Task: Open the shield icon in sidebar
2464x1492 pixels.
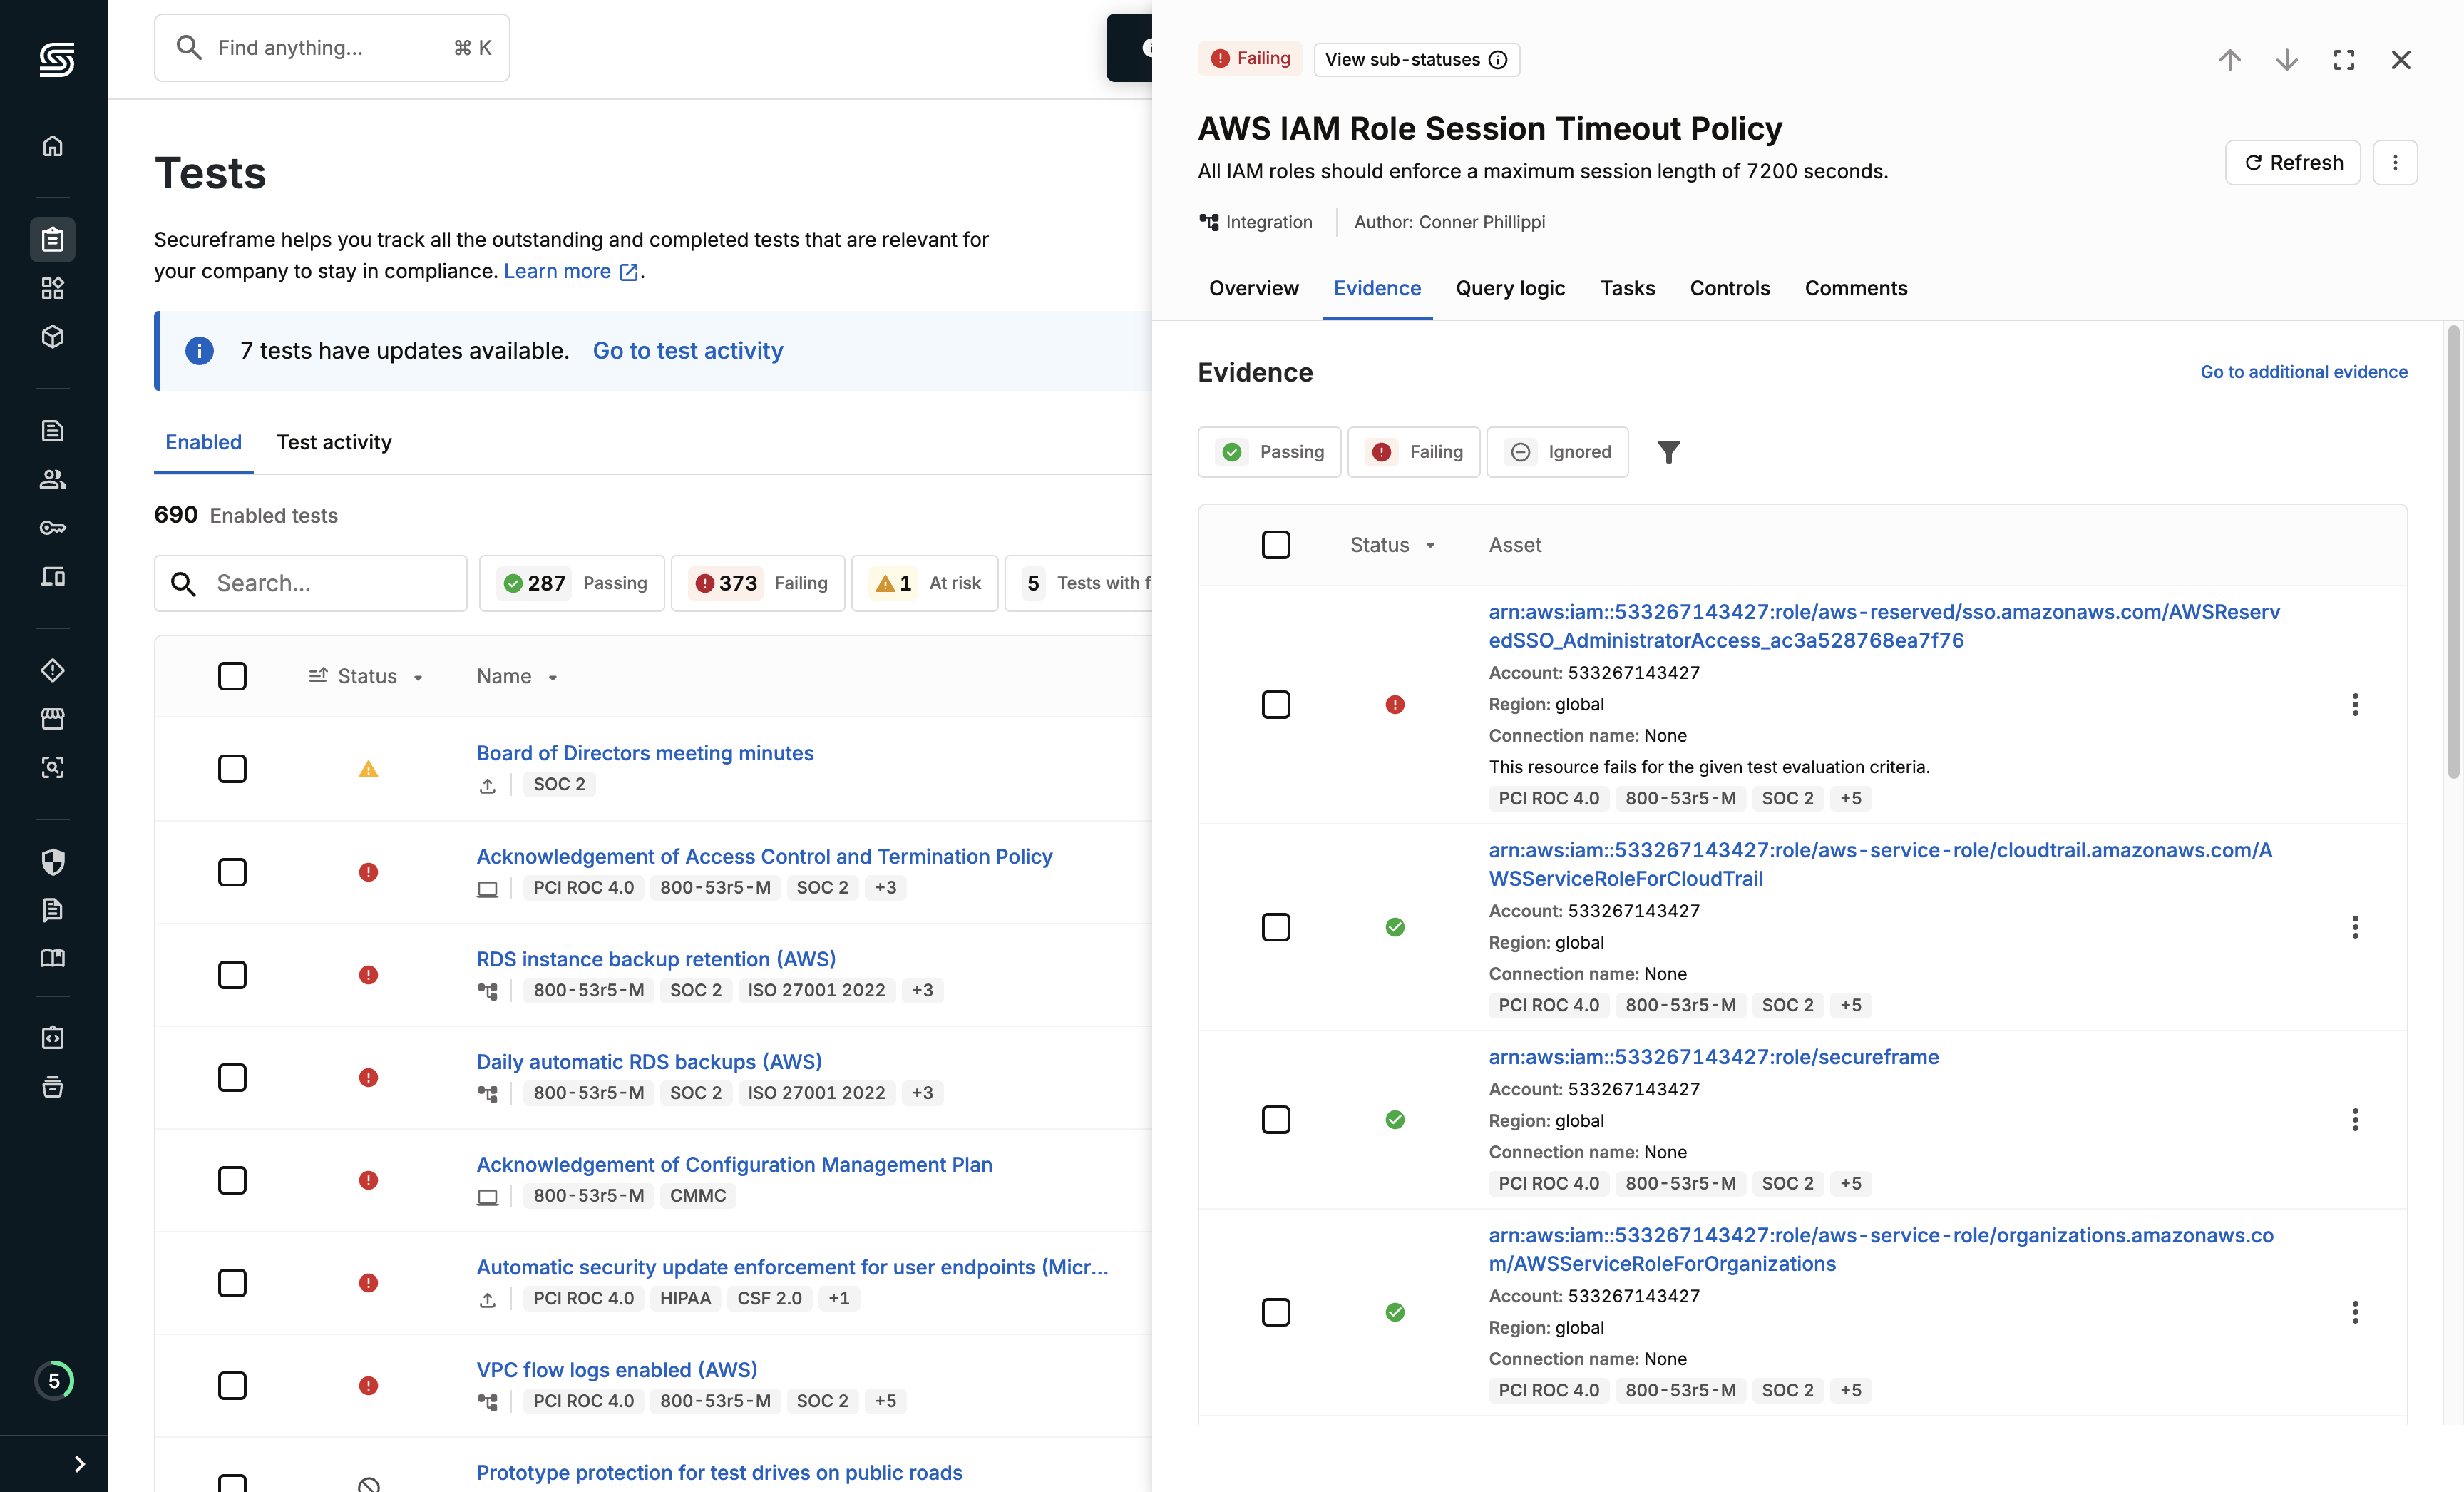Action: 53,861
